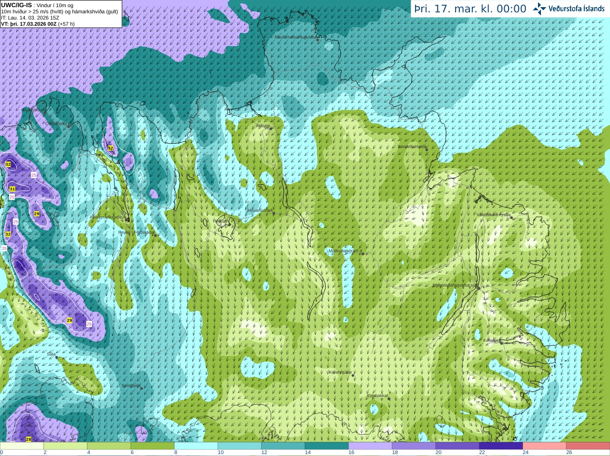Viewport: 610px width, 456px height.
Task: Click the 'Veðurstofa Íslands' name text
Action: [x=576, y=9]
